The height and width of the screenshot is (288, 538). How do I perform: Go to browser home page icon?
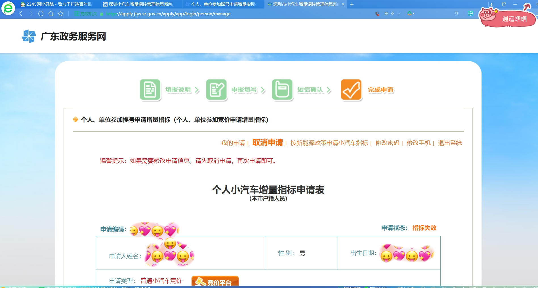point(51,14)
